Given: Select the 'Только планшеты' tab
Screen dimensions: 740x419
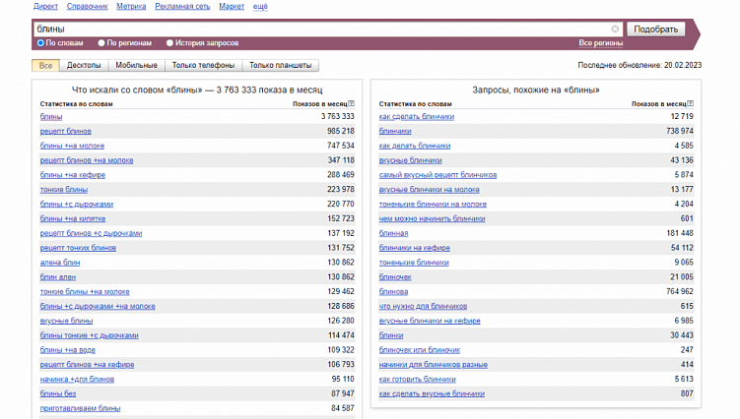Looking at the screenshot, I should [281, 66].
